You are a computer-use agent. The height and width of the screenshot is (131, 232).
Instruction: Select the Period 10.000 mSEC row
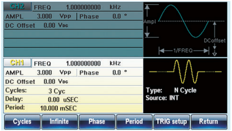tap(73, 108)
